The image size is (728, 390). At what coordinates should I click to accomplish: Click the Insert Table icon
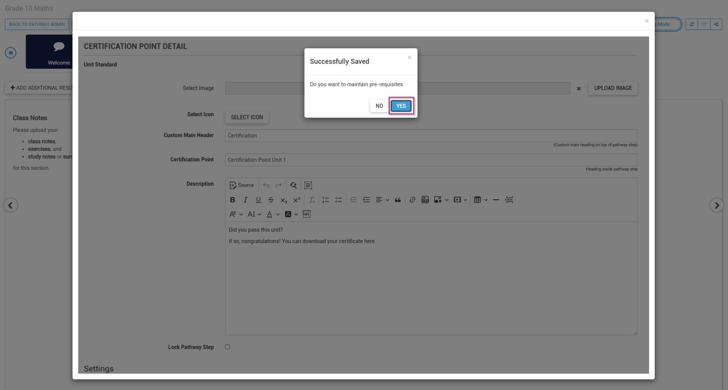coord(478,200)
